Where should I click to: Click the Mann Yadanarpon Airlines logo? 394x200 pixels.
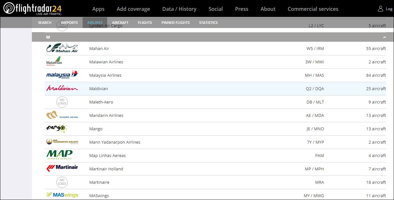pyautogui.click(x=62, y=142)
